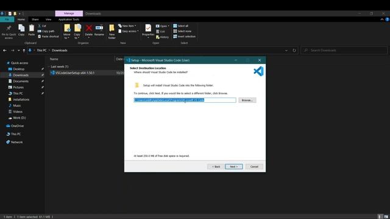Click installation path field in setup
Viewport: 390px width, 219px height.
[x=185, y=100]
